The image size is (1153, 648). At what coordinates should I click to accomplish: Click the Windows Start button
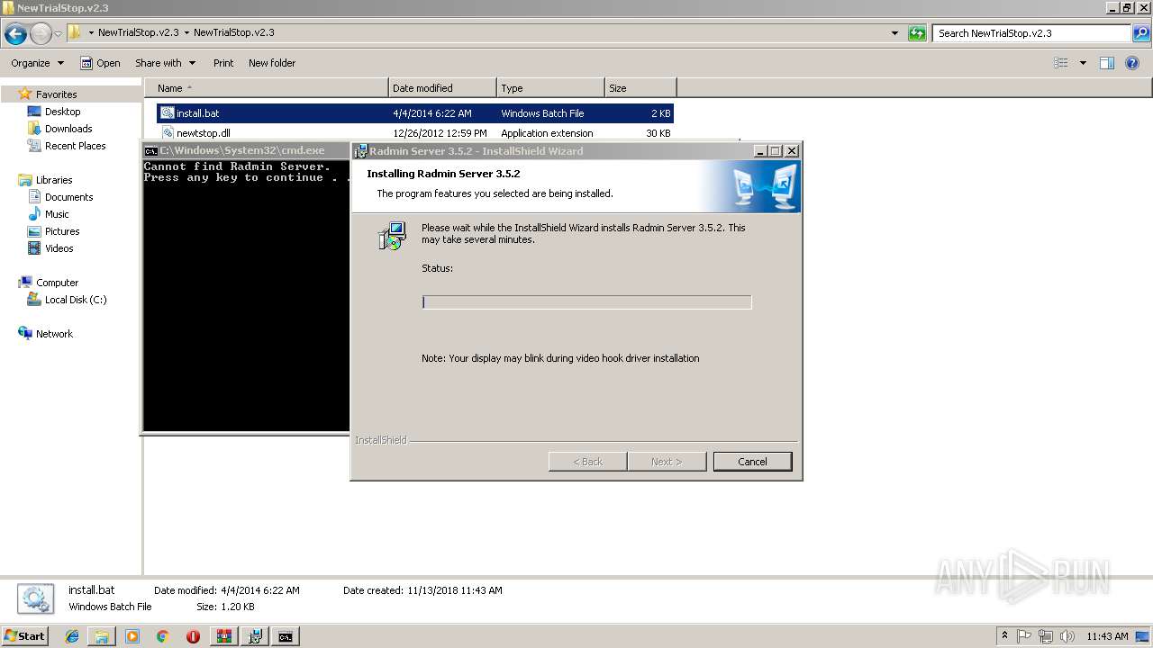[24, 636]
